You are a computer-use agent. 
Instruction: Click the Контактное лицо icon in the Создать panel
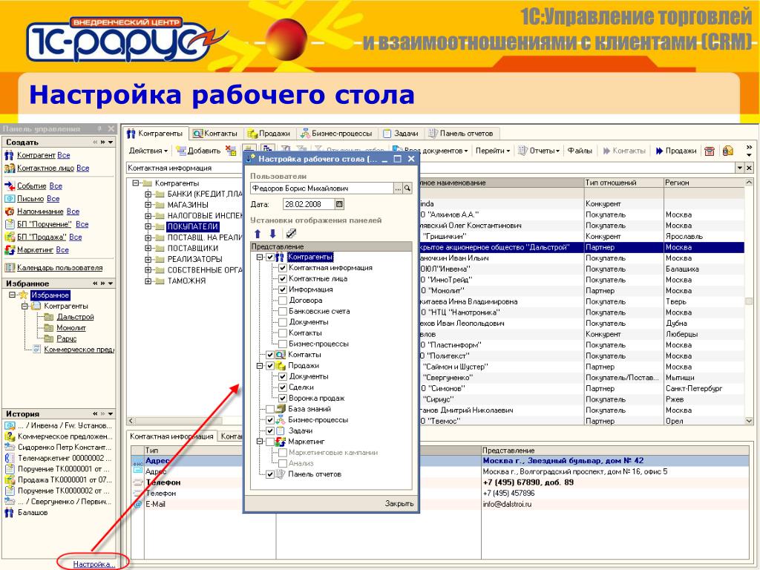[x=9, y=168]
